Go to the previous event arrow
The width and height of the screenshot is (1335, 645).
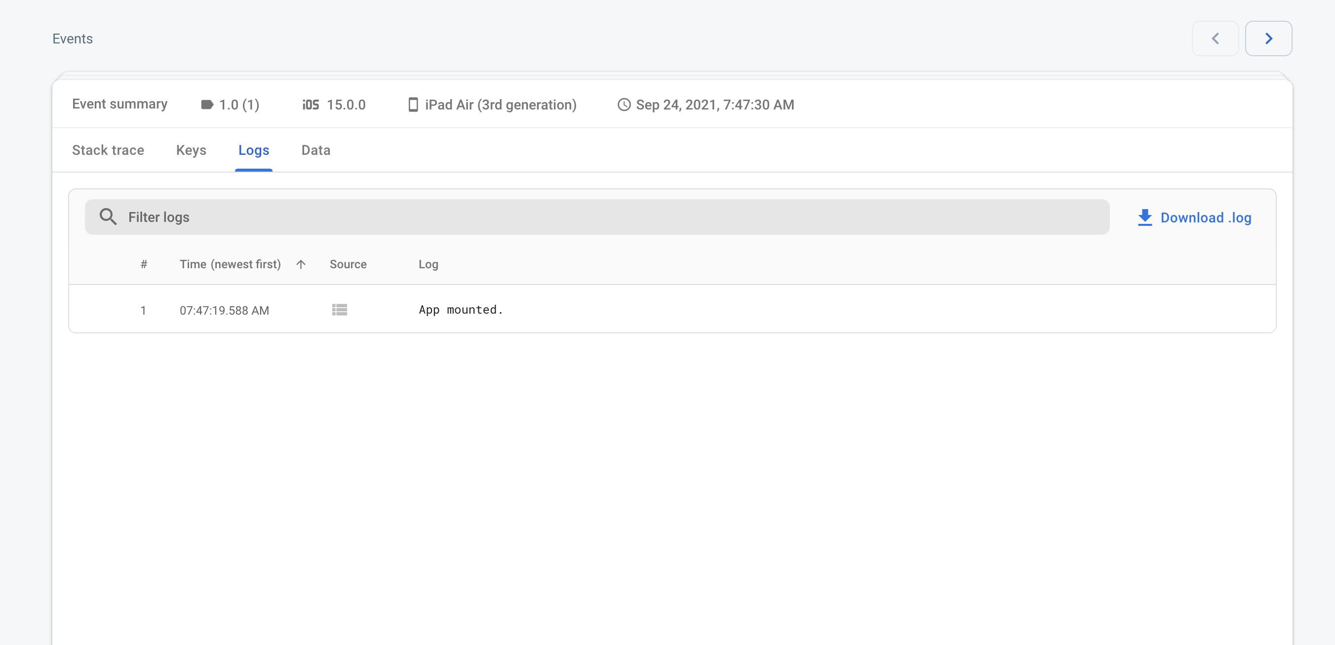[x=1215, y=38]
